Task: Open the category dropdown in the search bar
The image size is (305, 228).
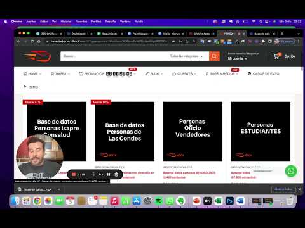Action: click(x=186, y=56)
